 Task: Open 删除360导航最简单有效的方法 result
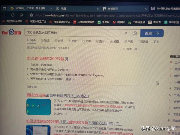tap(58, 95)
